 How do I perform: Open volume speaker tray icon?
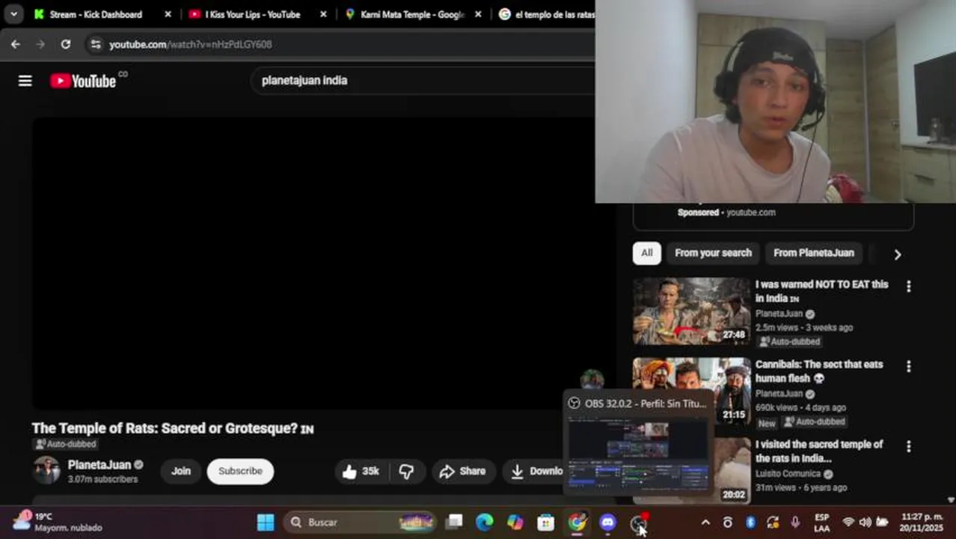point(865,522)
